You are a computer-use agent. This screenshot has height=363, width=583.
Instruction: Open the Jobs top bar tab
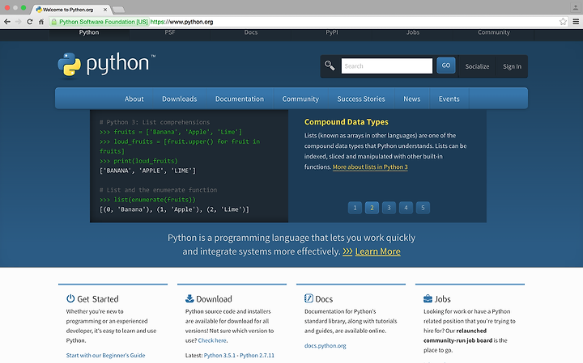pyautogui.click(x=413, y=32)
